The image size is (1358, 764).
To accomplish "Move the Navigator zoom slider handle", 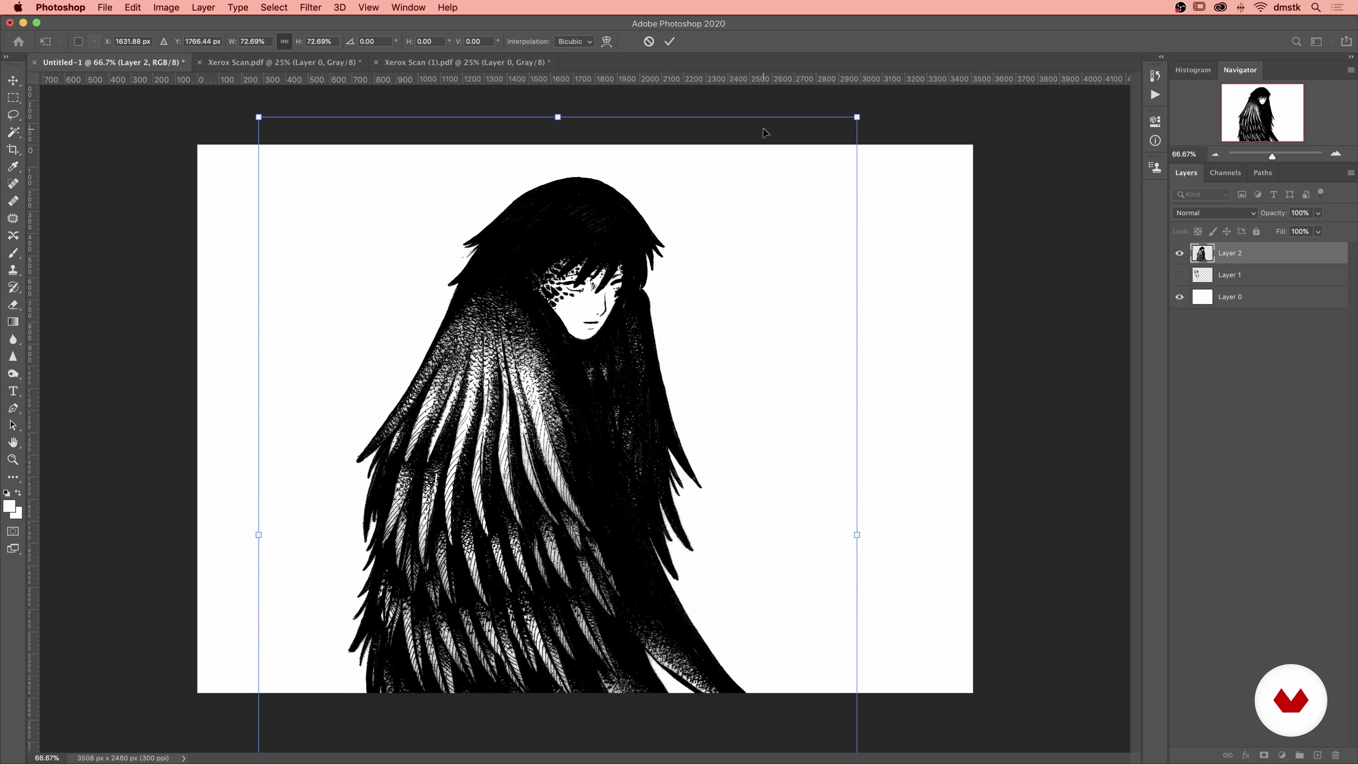I will click(1272, 156).
